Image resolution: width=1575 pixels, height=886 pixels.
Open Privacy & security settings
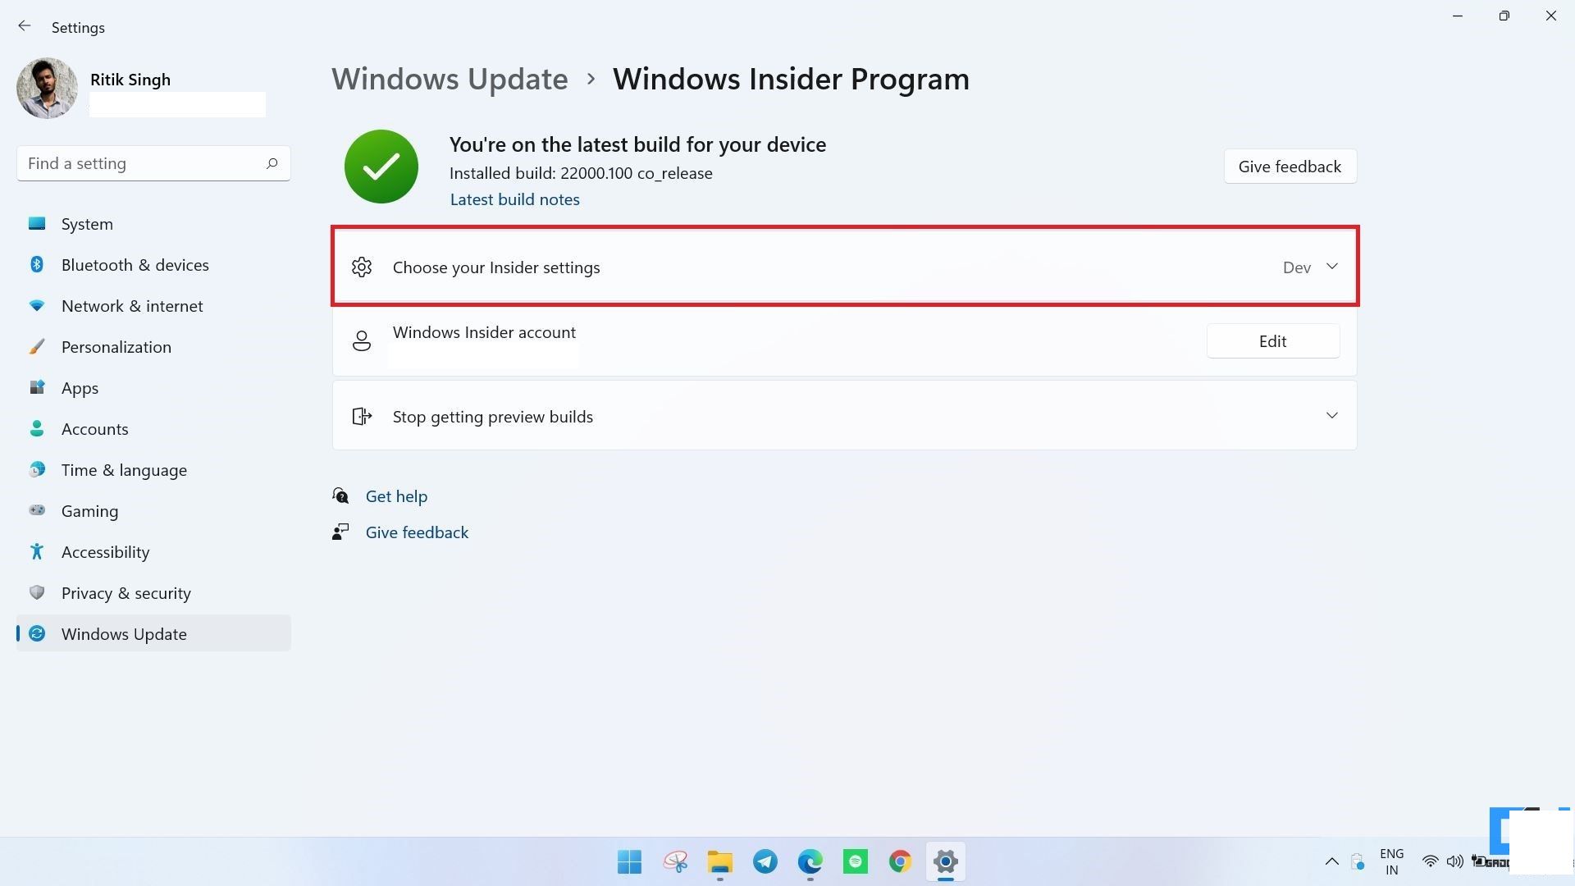coord(126,591)
